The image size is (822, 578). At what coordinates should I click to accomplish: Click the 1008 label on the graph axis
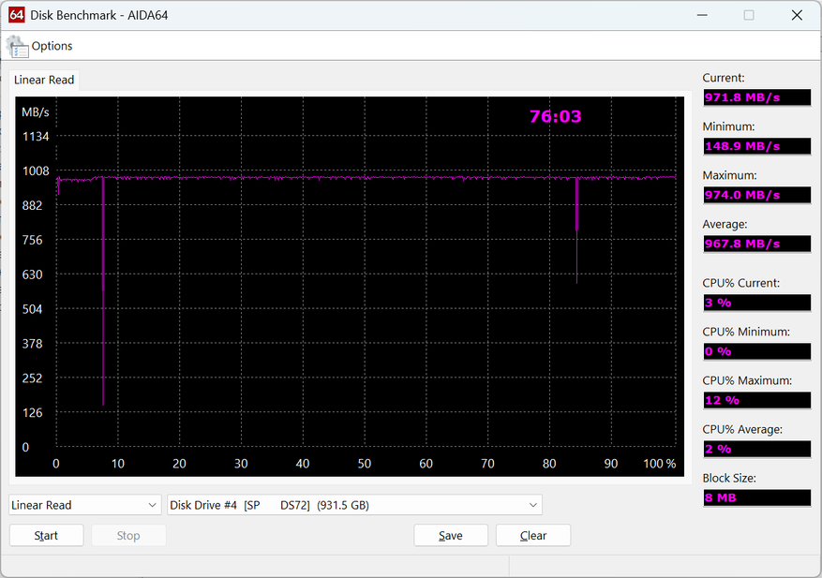point(36,170)
